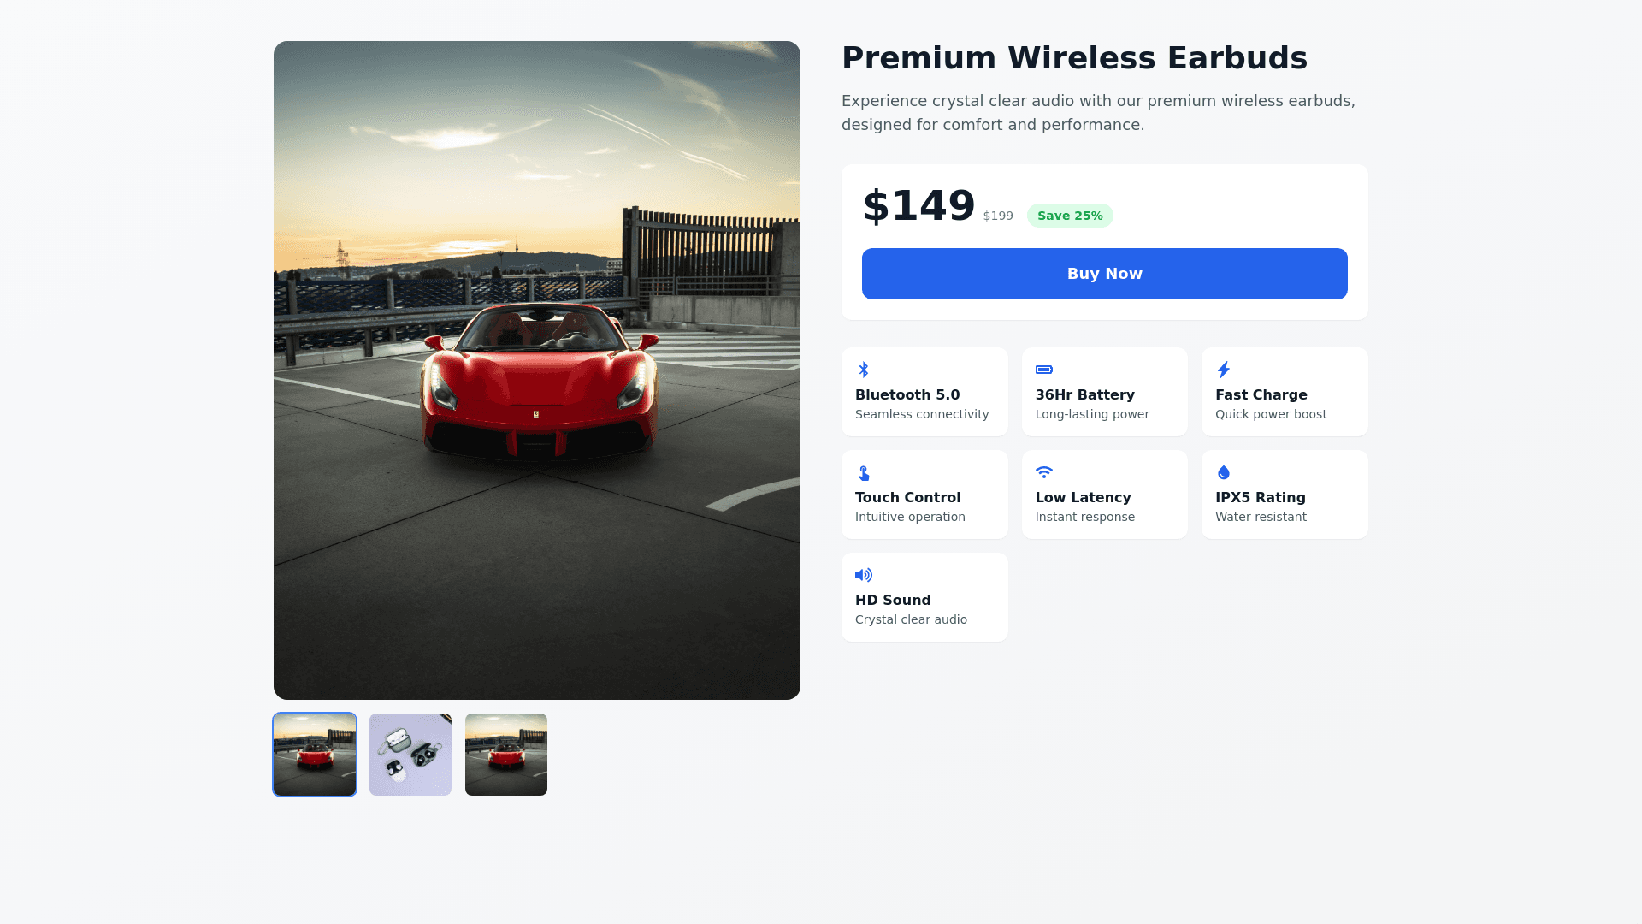Click the 36Hr Battery feature label
Viewport: 1642px width, 924px height.
1084,394
